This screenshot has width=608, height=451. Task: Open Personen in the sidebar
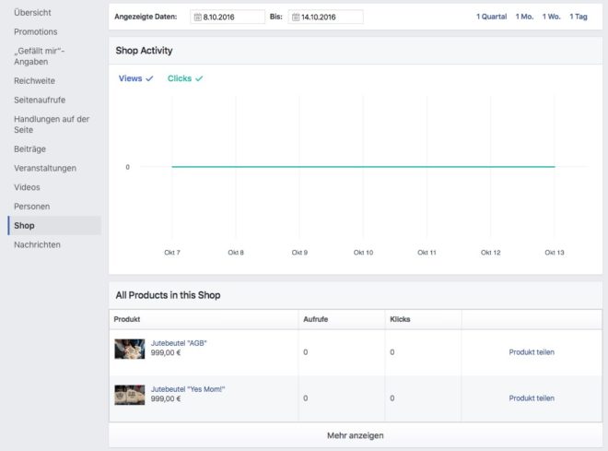click(x=32, y=206)
